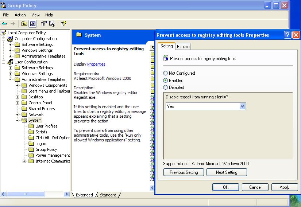The width and height of the screenshot is (301, 207).
Task: Select the Setting tab in dialog
Action: pyautogui.click(x=167, y=46)
